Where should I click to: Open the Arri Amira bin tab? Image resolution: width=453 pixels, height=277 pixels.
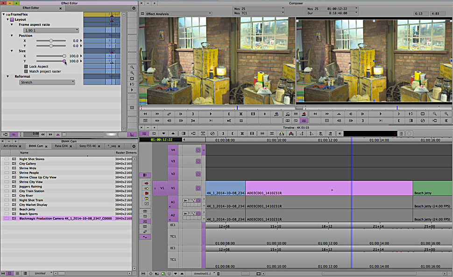tap(10, 146)
